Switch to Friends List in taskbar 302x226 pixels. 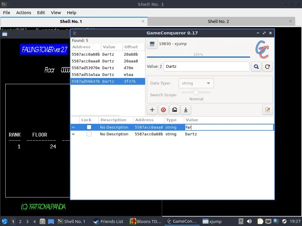point(109,221)
